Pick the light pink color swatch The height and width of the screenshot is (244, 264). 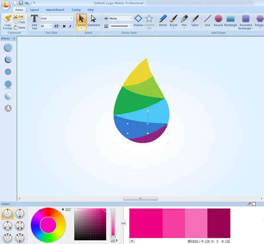coord(196,223)
